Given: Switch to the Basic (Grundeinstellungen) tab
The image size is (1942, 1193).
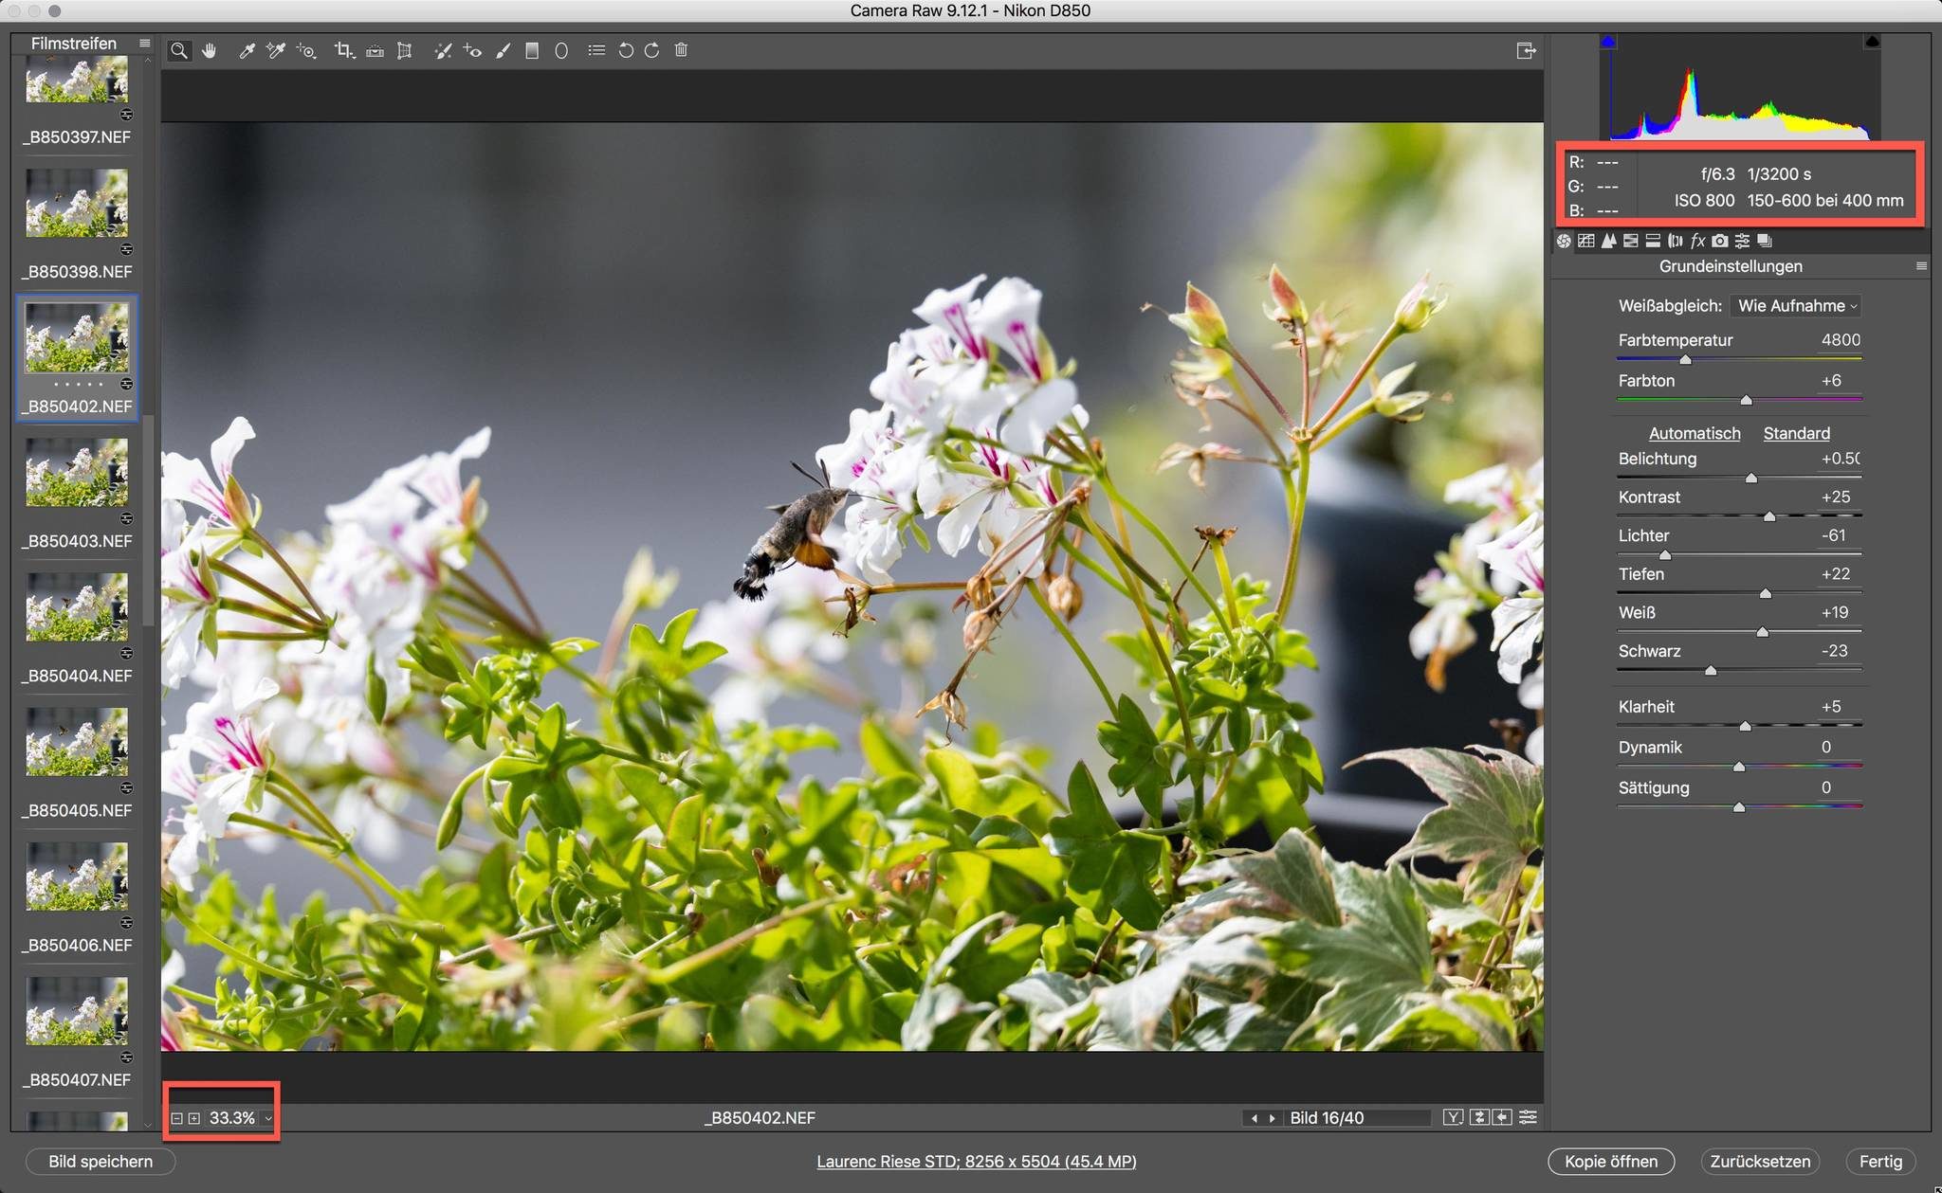Looking at the screenshot, I should click(1564, 241).
